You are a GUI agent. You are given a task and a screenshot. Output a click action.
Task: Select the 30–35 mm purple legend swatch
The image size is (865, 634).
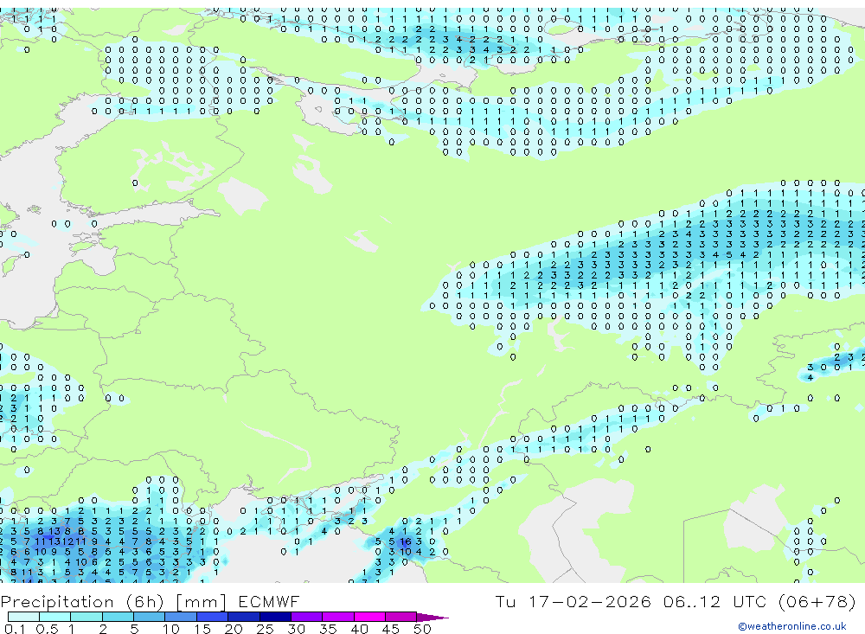(x=306, y=617)
